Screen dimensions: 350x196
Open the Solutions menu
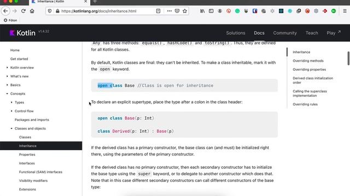pyautogui.click(x=236, y=33)
